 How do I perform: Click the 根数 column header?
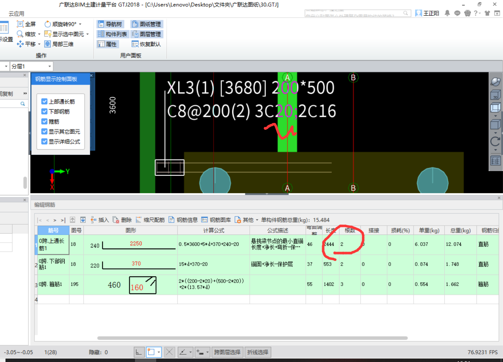[350, 230]
